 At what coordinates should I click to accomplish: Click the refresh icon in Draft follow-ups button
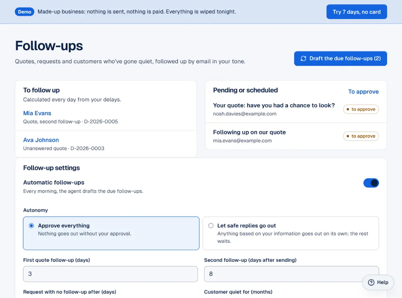click(x=303, y=59)
